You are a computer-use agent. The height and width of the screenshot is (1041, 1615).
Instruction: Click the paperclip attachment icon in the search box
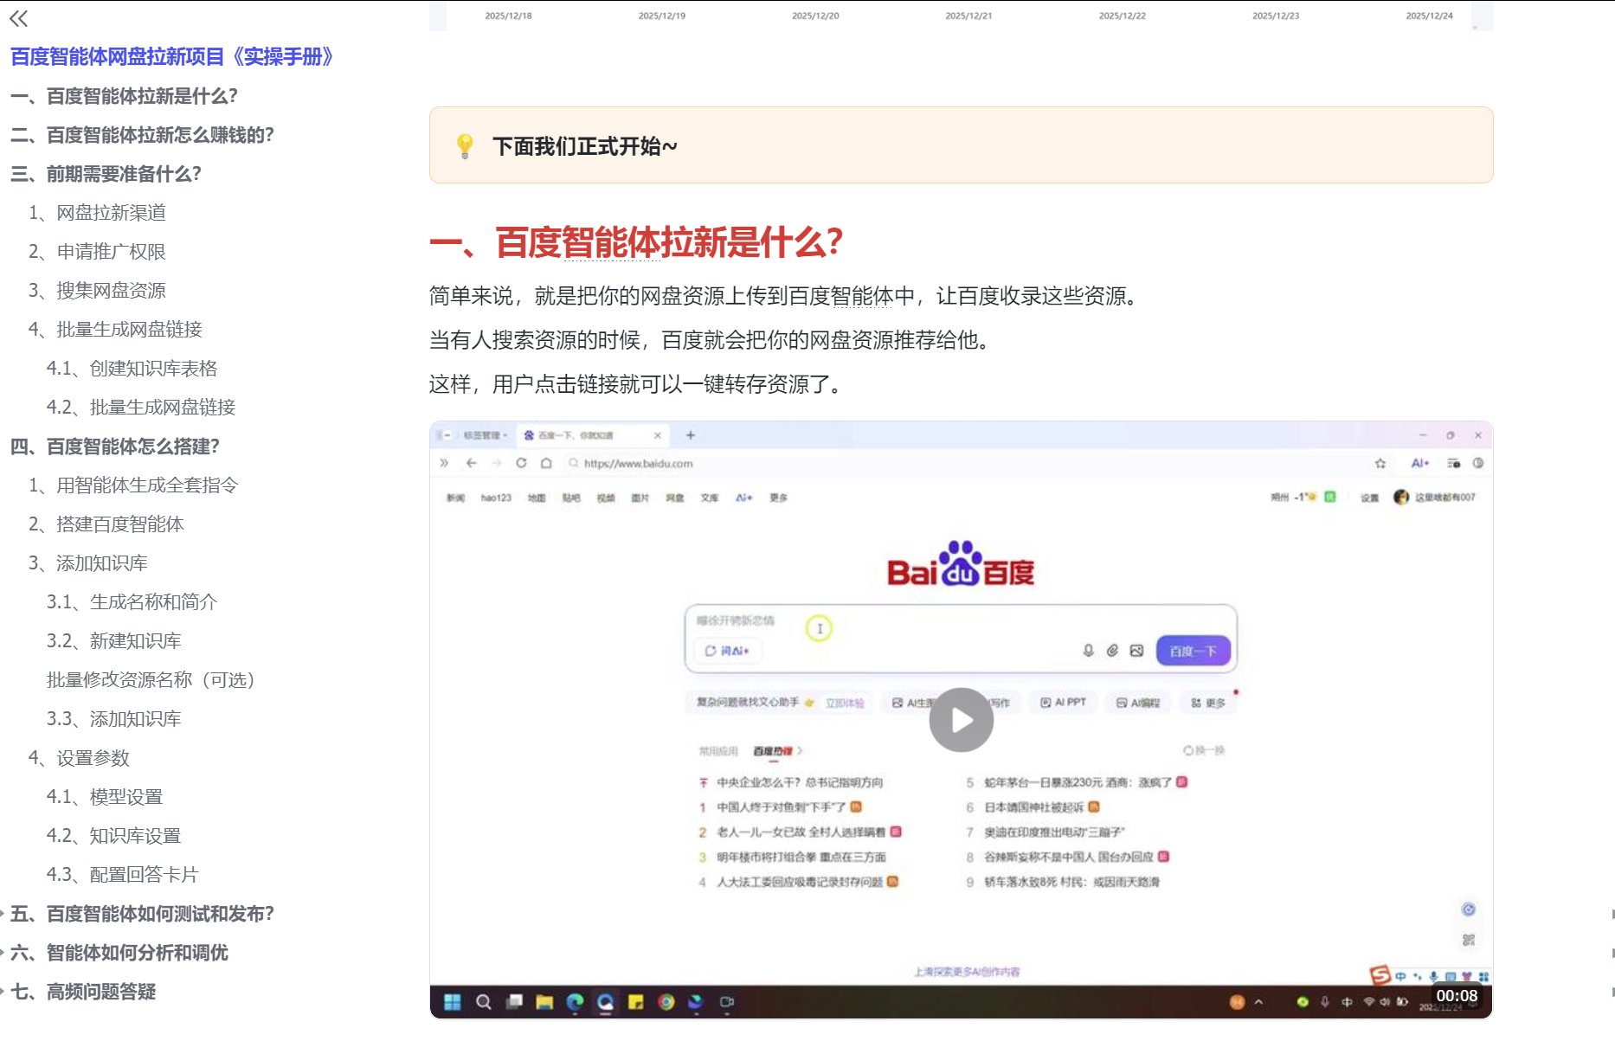[x=1112, y=651]
